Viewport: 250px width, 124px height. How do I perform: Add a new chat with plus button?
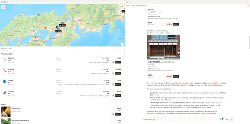[248, 6]
